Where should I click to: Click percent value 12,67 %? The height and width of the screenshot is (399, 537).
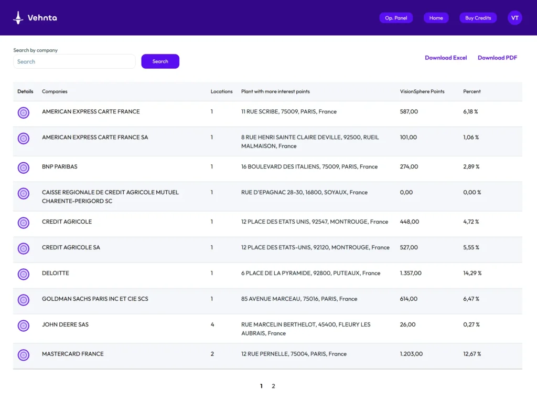(472, 354)
